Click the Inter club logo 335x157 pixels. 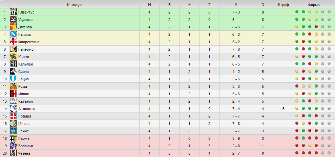coord(13,124)
